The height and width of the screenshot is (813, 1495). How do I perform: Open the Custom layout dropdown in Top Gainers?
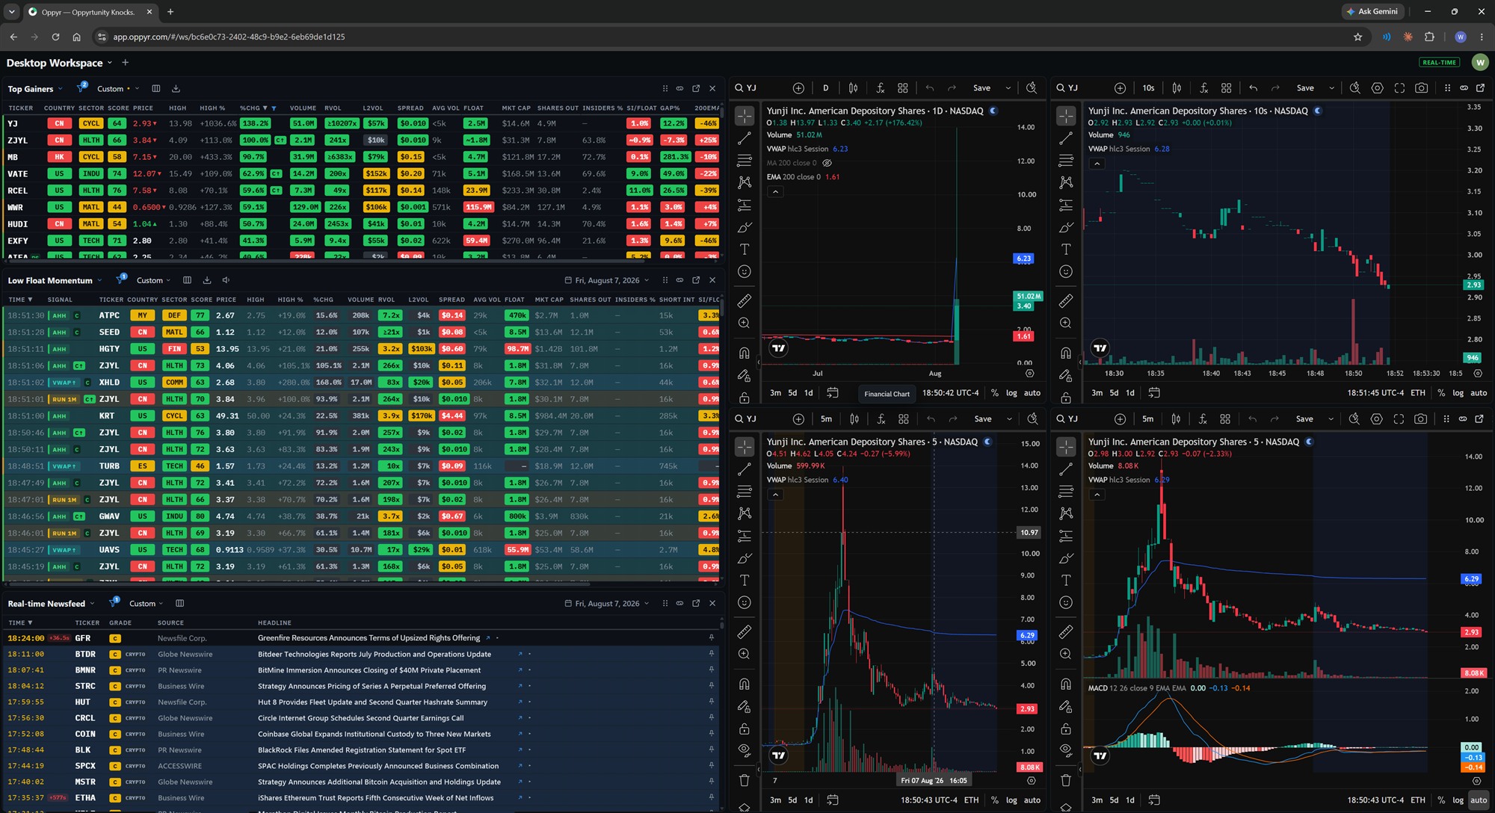(118, 89)
